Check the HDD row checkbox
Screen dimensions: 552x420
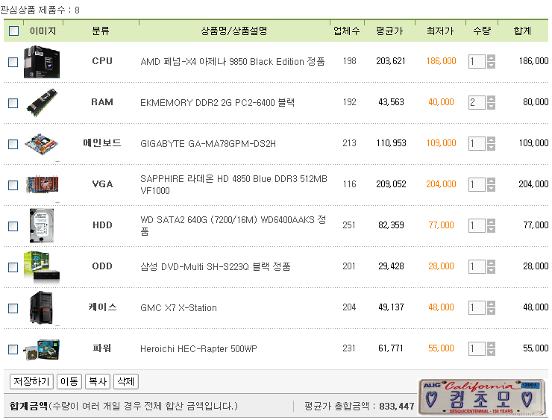[x=13, y=226]
